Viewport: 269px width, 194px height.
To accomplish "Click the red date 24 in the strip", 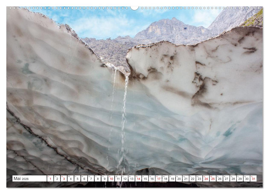I will point(206,180).
